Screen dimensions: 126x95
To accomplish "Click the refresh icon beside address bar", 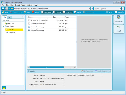I will [92, 9].
